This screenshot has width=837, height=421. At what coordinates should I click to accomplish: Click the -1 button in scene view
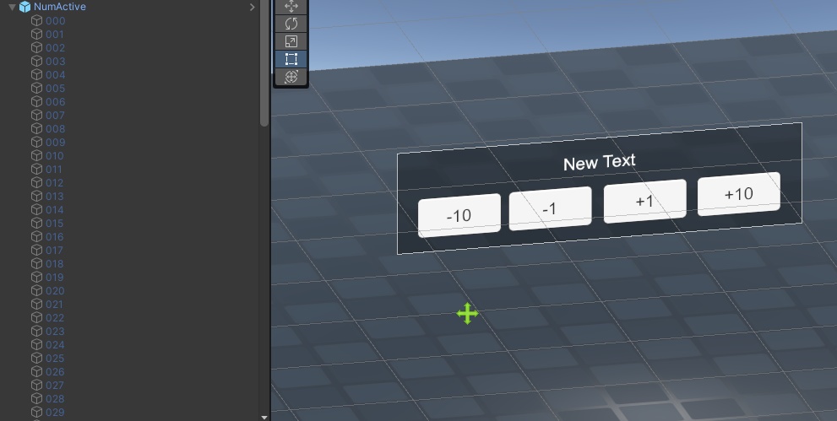pyautogui.click(x=550, y=208)
